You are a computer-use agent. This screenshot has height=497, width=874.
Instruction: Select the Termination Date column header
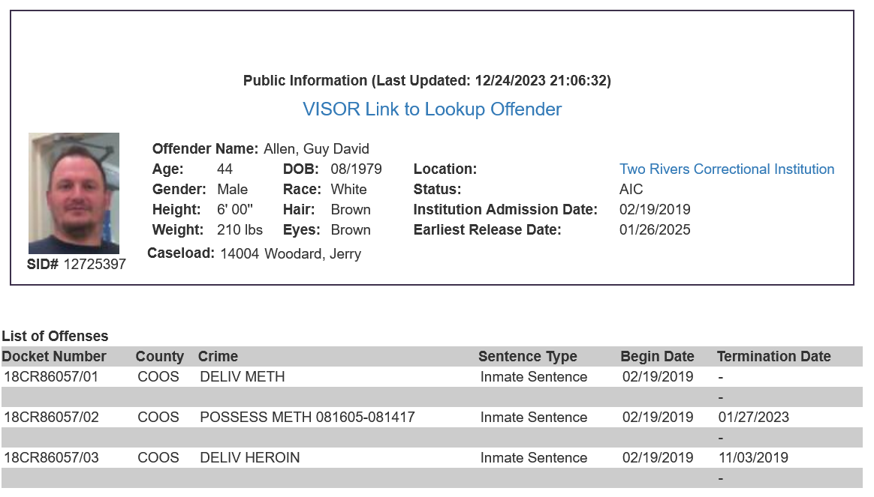click(773, 356)
